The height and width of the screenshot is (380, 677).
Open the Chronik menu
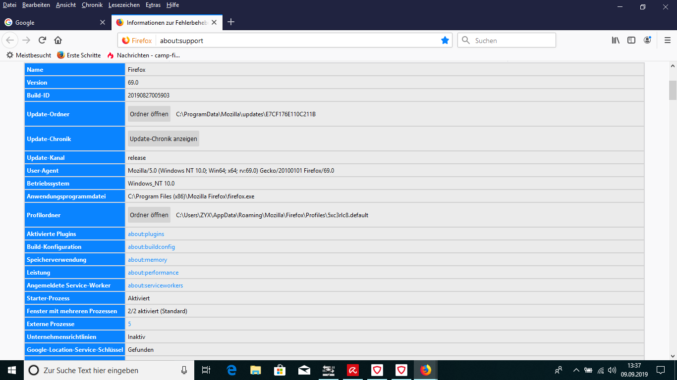point(92,5)
